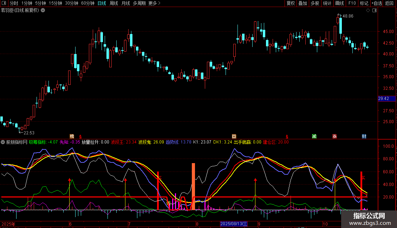
Task: Open the 画线 drawing tools menu
Action: [x=339, y=4]
